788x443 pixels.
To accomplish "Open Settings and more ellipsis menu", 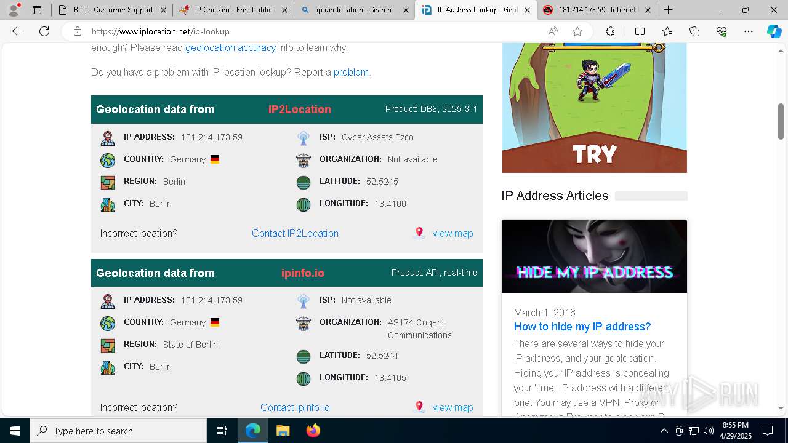I will [x=749, y=31].
